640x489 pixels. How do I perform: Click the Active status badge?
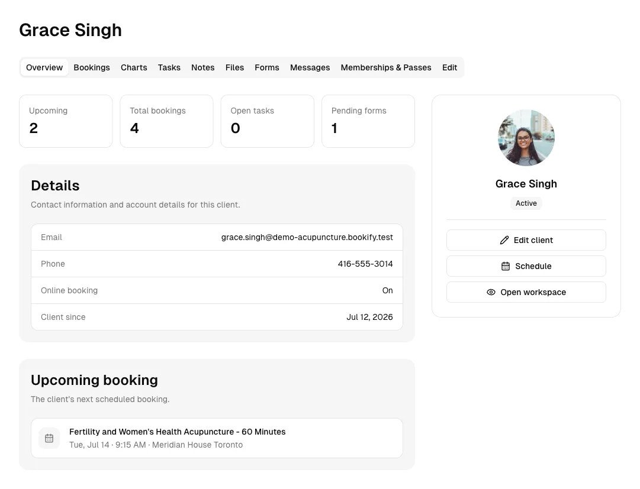pos(526,203)
